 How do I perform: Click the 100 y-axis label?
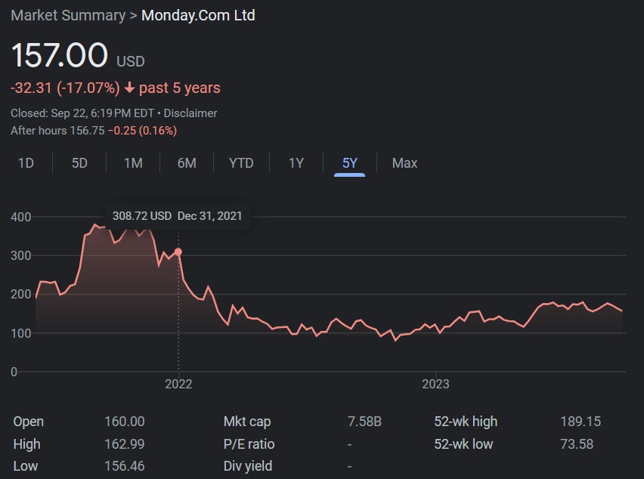21,333
